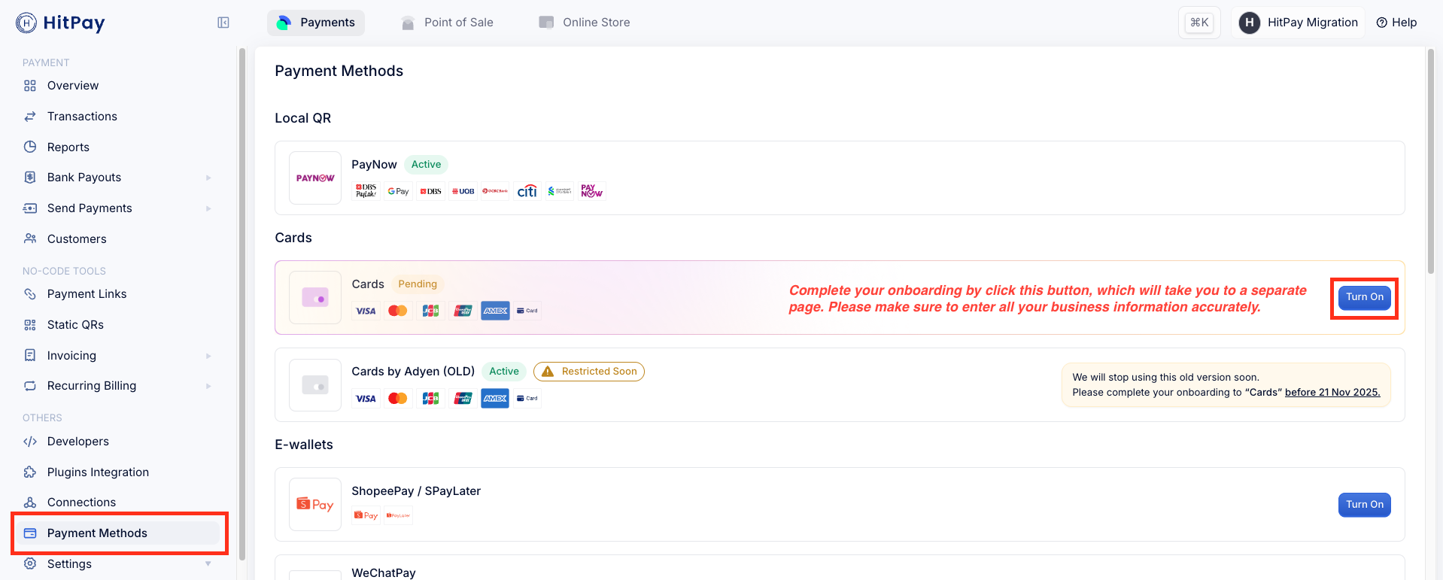Viewport: 1443px width, 580px height.
Task: Click the Cards by Adyen Active badge
Action: 504,372
